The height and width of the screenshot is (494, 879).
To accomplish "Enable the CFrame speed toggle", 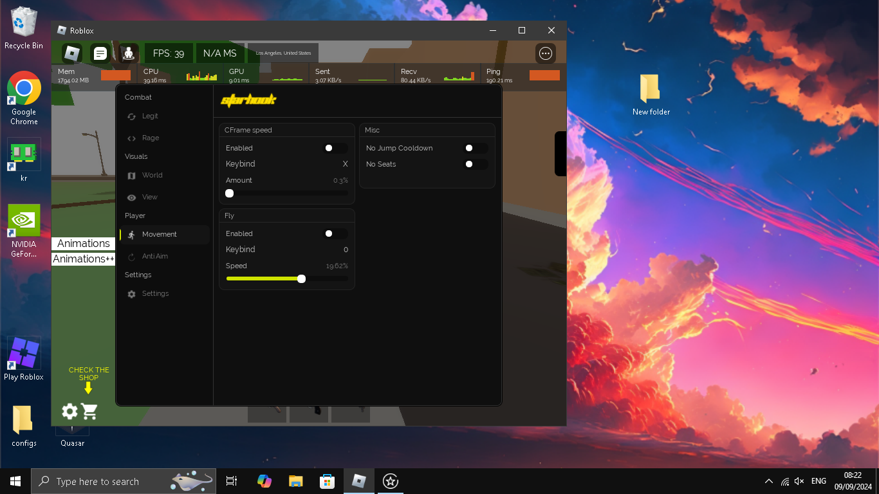I will [335, 148].
